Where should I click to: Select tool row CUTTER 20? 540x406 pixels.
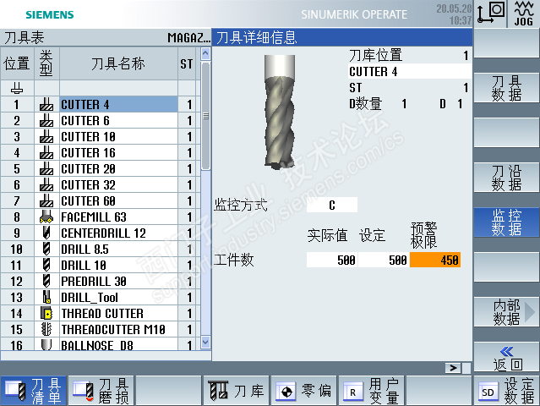119,169
